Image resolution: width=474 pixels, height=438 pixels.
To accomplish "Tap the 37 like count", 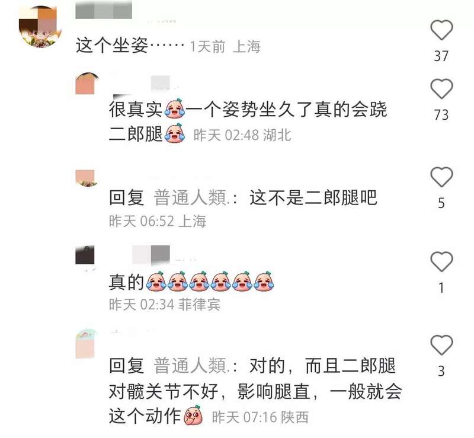I will [441, 56].
